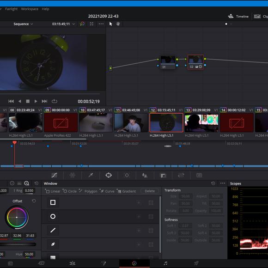Jump to the first frame button
The height and width of the screenshot is (268, 268).
click(x=11, y=101)
